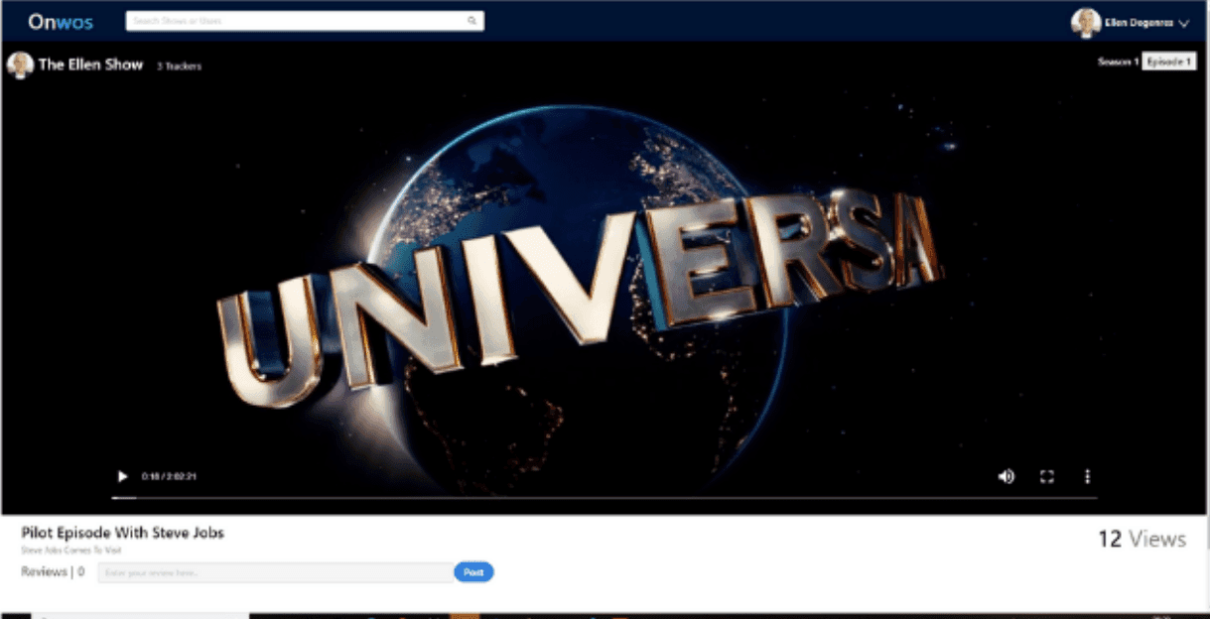Open The Ellen Show channel avatar

(20, 65)
